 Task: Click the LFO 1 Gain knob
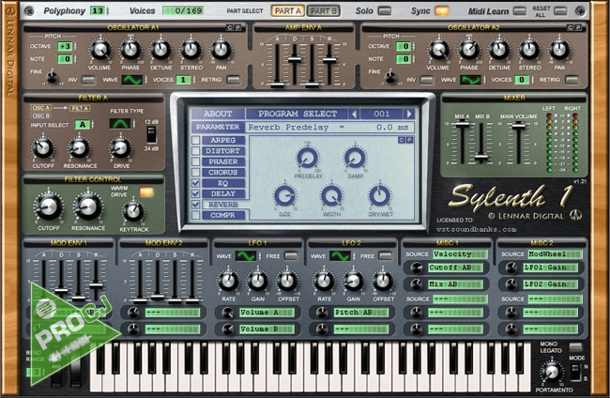pos(257,281)
